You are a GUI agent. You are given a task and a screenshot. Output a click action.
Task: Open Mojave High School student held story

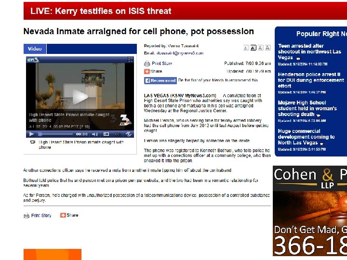point(307,108)
